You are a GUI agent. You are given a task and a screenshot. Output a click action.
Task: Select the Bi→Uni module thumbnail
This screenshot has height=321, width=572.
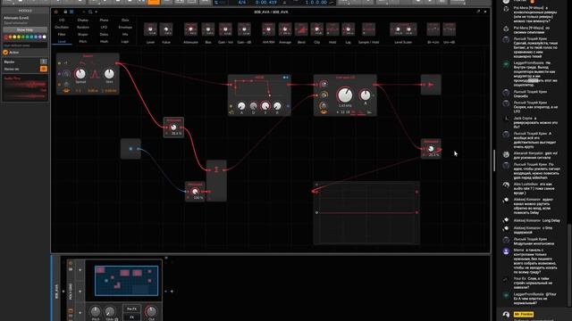[433, 29]
